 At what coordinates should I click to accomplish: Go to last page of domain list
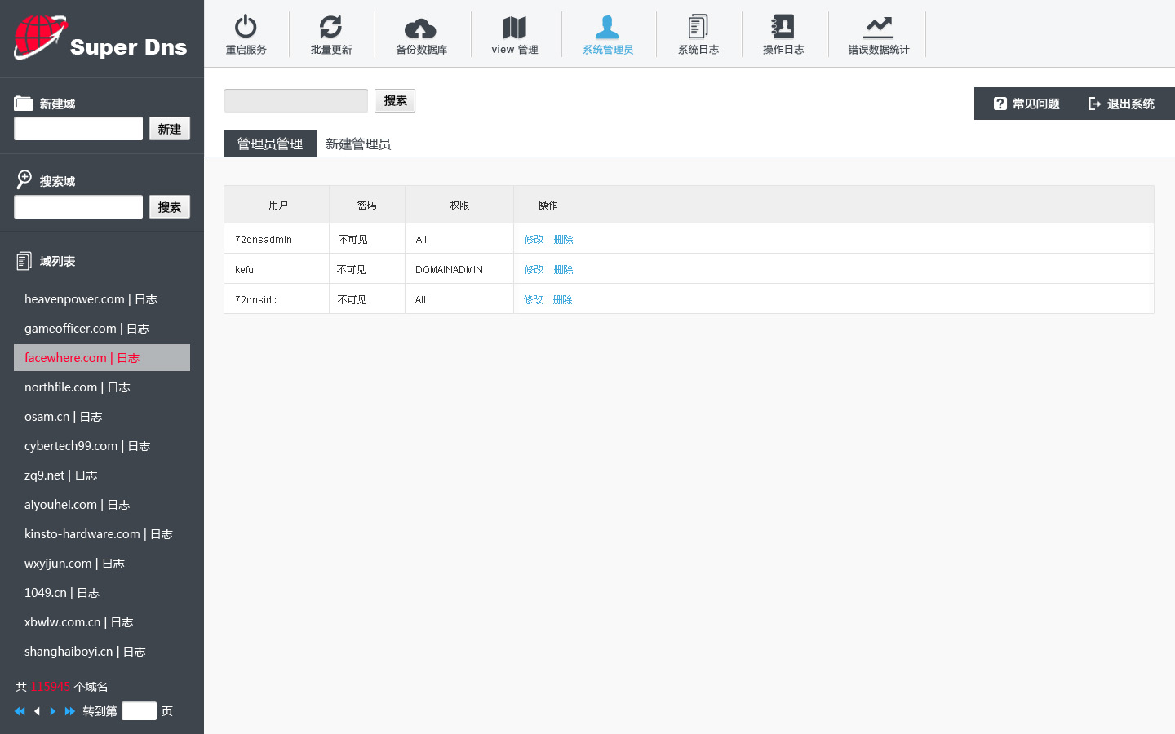point(70,711)
